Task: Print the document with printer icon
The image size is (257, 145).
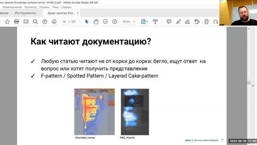Action: pyautogui.click(x=16, y=21)
